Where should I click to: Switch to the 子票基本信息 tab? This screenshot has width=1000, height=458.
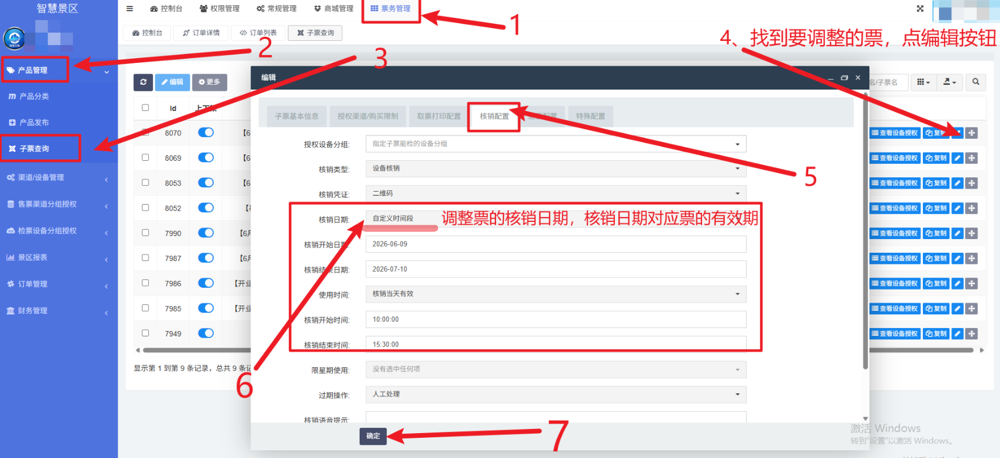tap(297, 116)
